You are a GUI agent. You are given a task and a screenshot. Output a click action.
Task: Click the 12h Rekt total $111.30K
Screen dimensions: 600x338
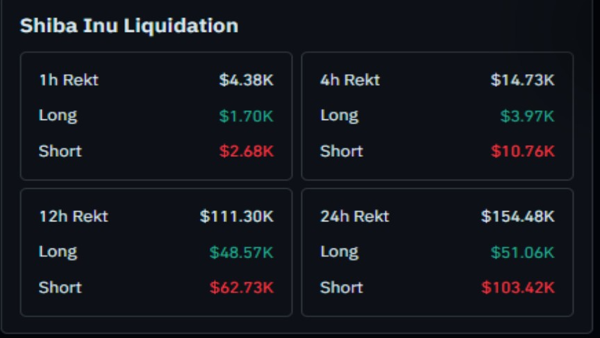pos(237,217)
